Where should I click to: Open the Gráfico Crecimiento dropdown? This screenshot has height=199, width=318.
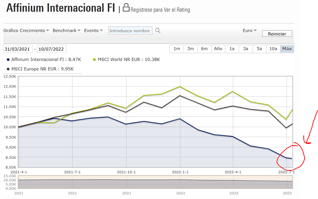coord(26,30)
